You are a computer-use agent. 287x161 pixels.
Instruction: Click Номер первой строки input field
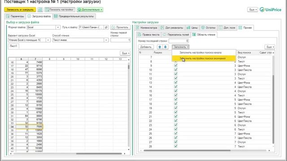(x=121, y=40)
